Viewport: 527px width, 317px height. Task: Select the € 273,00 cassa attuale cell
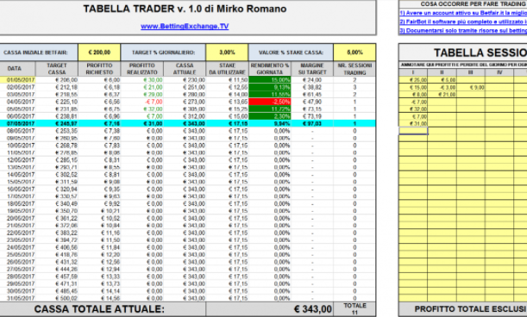pos(185,102)
